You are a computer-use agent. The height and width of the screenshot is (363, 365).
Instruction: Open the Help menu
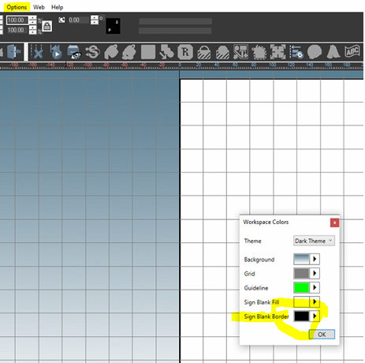coord(57,7)
